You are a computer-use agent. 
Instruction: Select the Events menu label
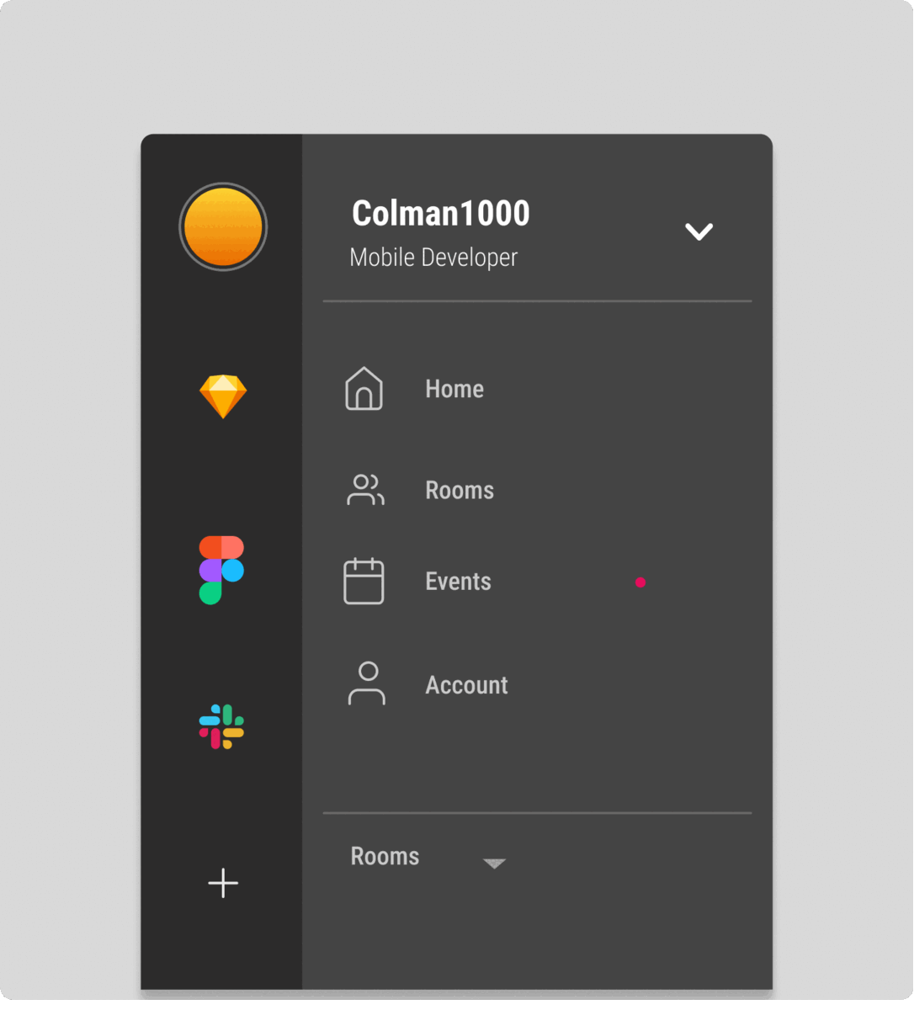coord(458,582)
